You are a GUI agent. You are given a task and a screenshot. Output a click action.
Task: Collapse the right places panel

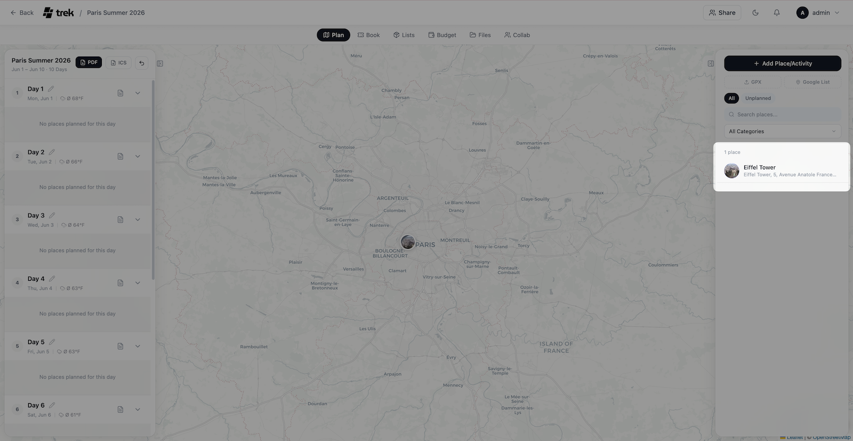pos(711,63)
